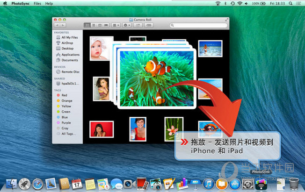305x192 pixels.
Task: Open PhotoSync from the Dock
Action: [261, 184]
